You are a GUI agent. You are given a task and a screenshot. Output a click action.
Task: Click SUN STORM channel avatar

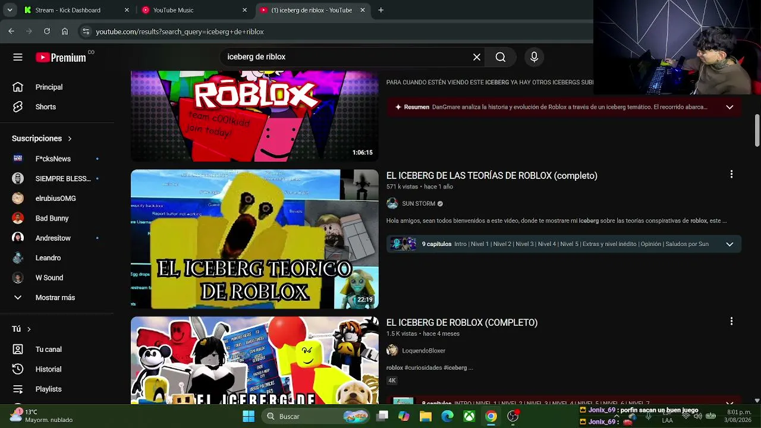tap(392, 204)
